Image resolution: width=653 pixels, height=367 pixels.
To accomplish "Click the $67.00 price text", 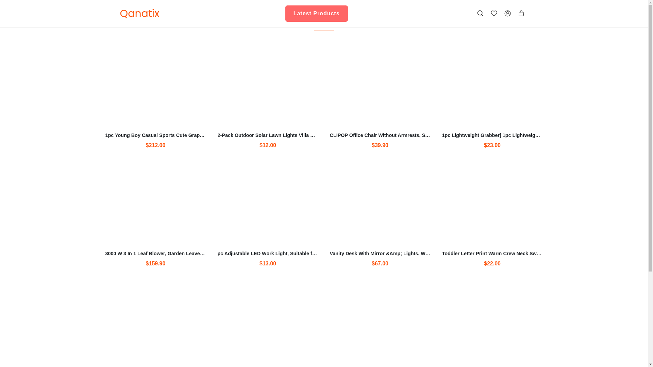I will pyautogui.click(x=380, y=264).
